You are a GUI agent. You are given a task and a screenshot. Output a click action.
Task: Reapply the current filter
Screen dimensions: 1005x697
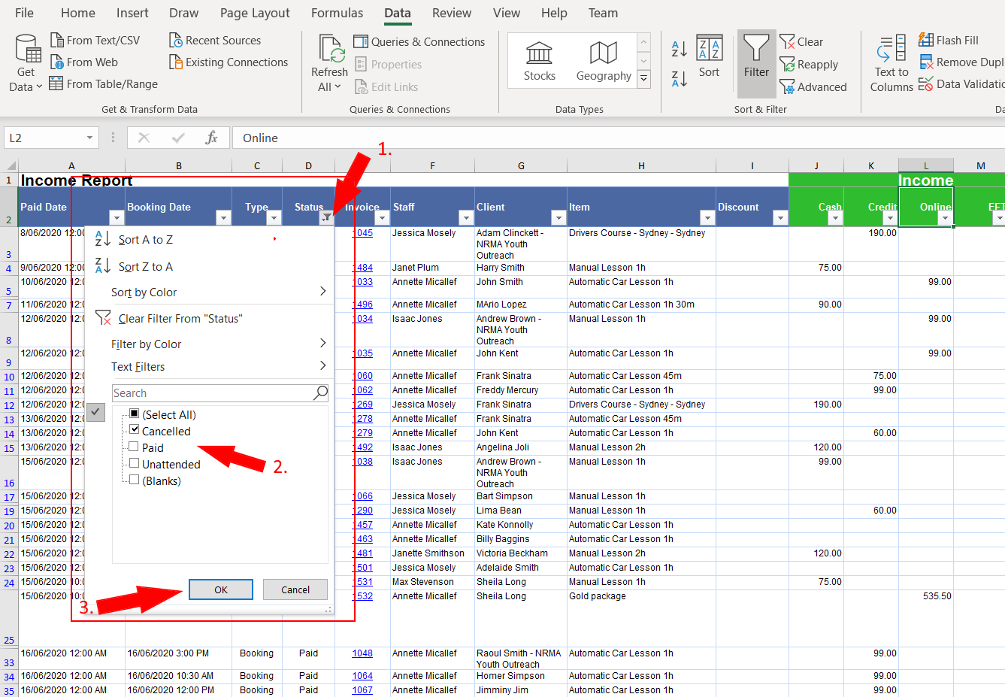point(809,65)
